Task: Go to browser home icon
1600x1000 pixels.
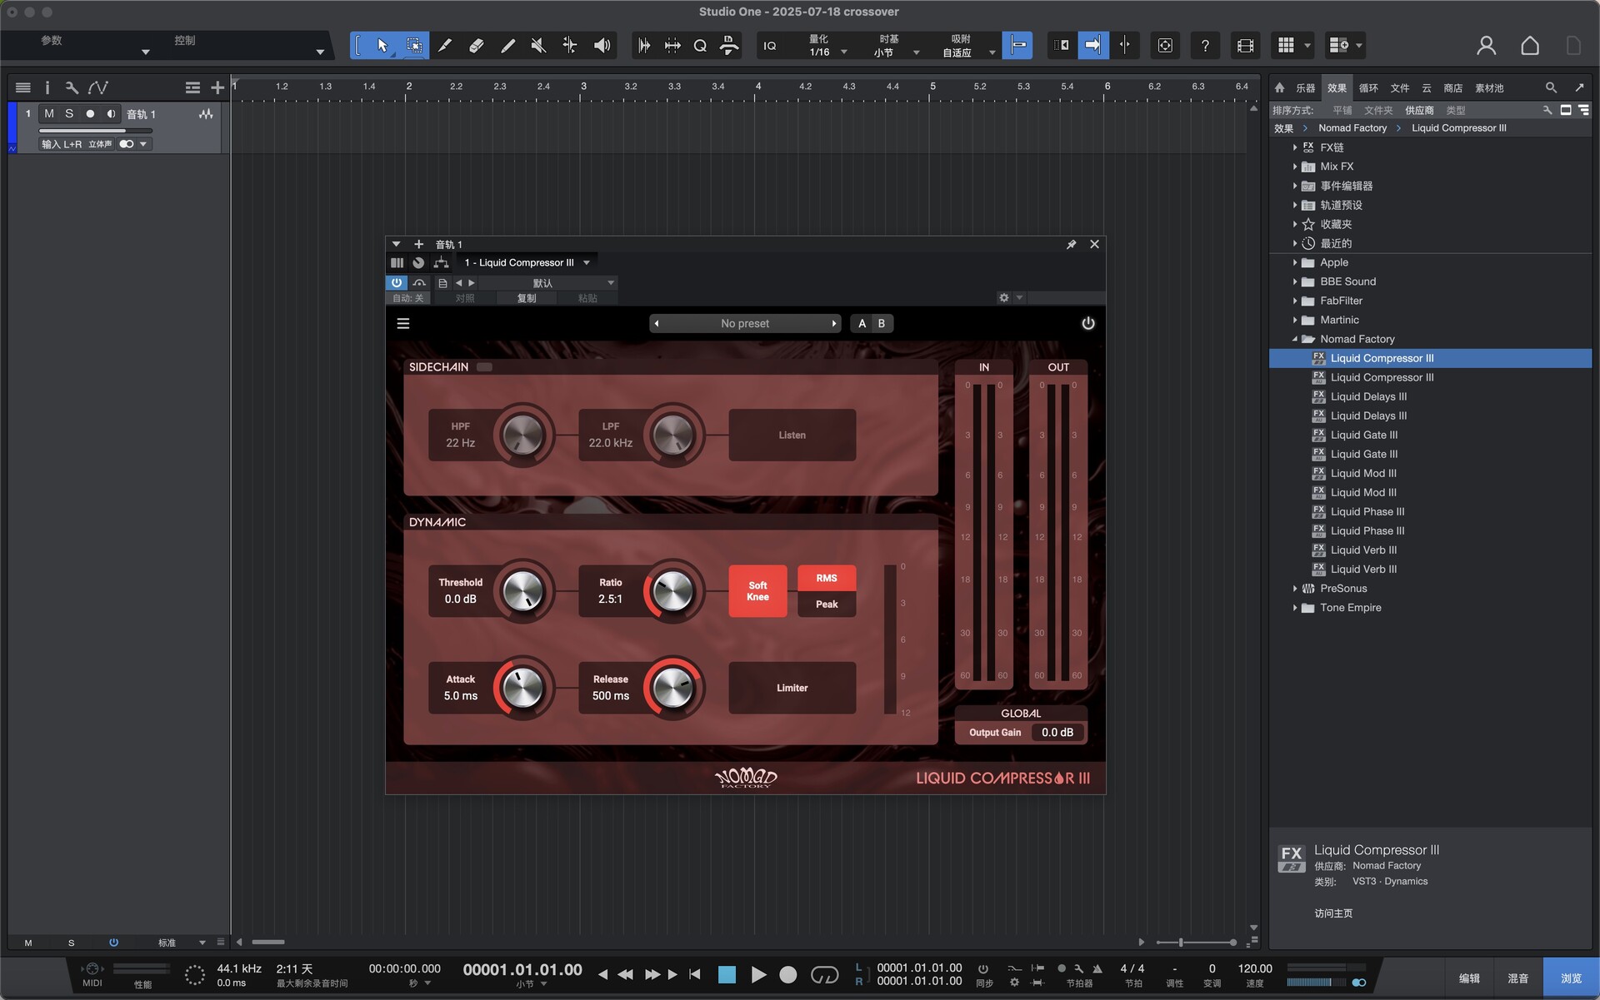Action: tap(1279, 87)
